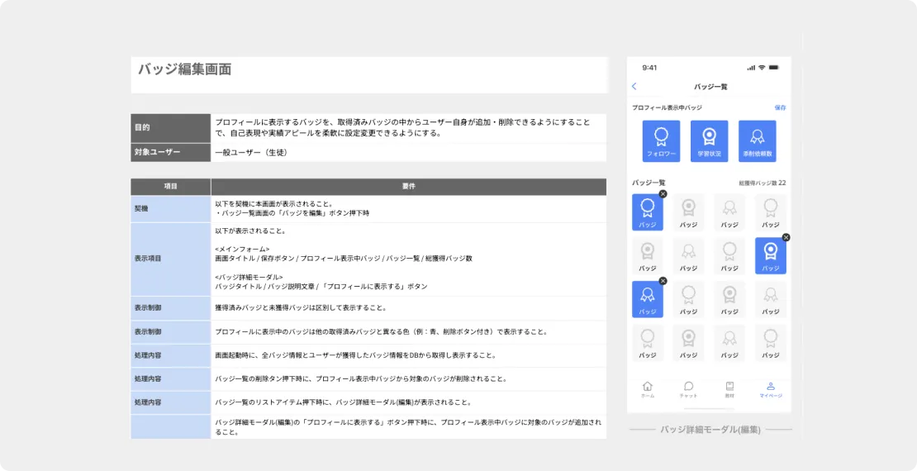
Task: Remove the blue badge in third grid row
Action: tap(663, 281)
